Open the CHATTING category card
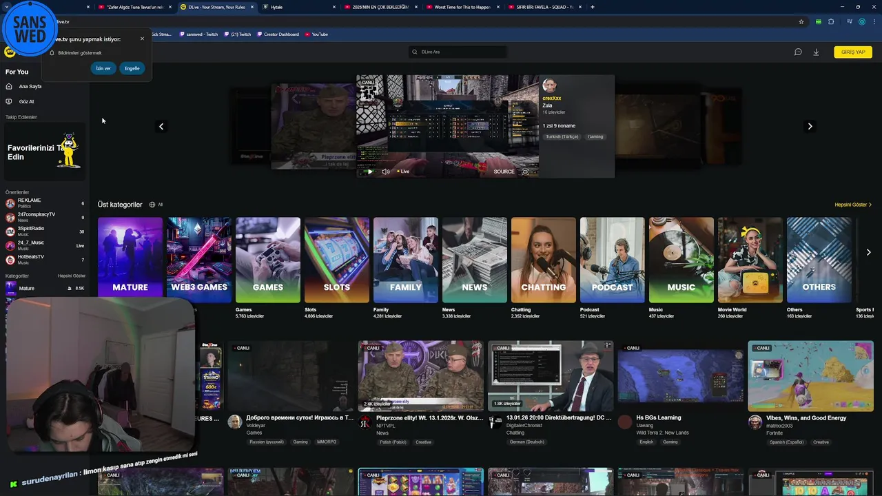 coord(544,260)
